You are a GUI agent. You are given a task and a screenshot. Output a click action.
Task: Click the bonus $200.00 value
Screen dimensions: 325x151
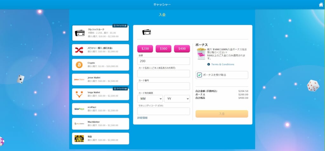243,95
